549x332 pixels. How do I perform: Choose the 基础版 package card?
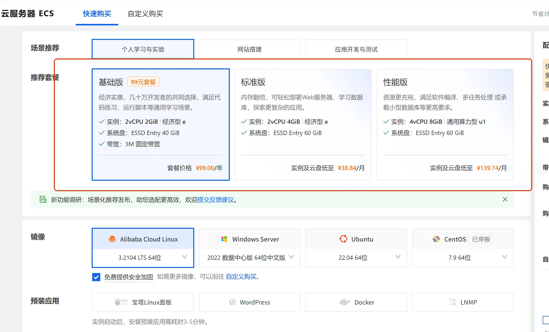tap(161, 125)
